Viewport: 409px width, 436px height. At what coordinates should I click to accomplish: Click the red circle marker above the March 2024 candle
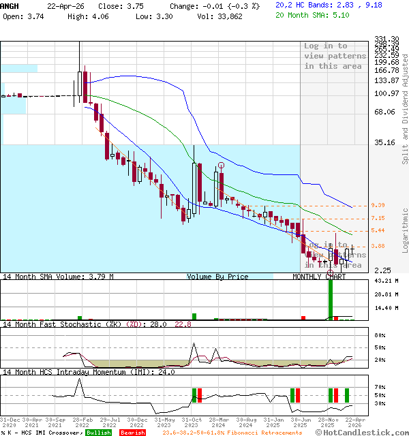point(222,166)
